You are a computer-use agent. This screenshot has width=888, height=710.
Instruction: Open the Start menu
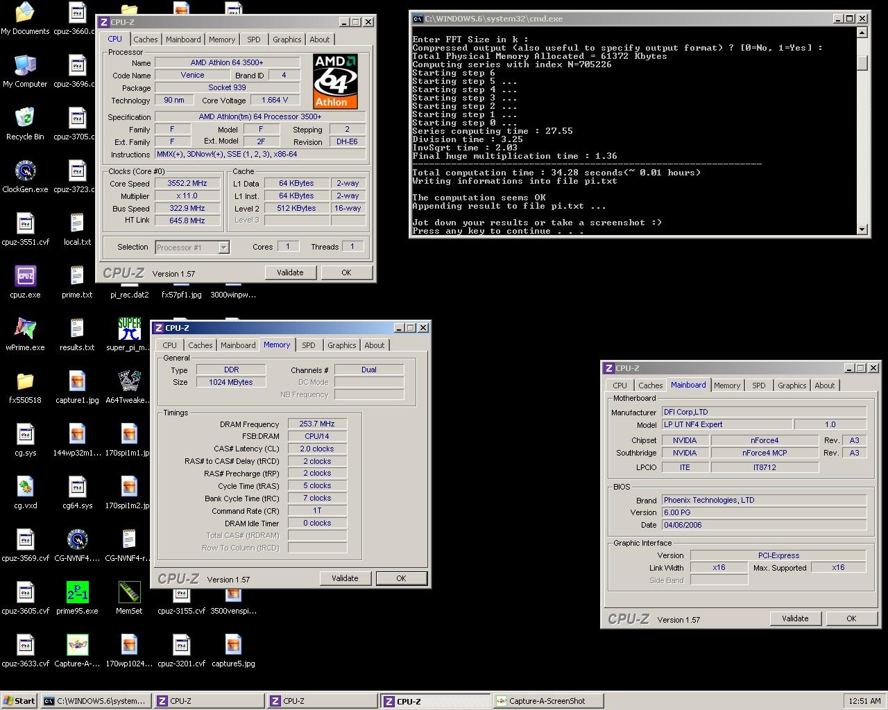click(x=19, y=701)
